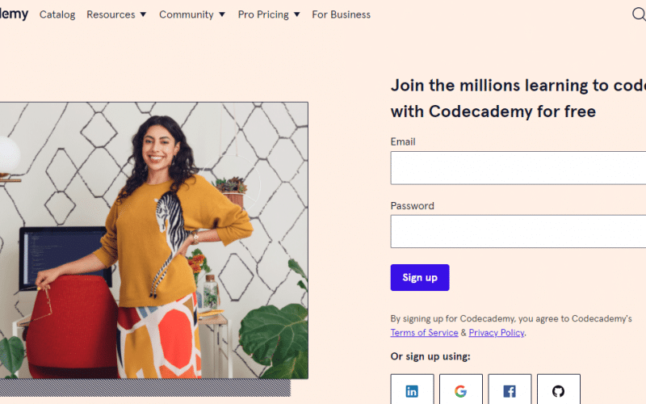View the Privacy Policy link
The height and width of the screenshot is (404, 646).
[x=496, y=333]
